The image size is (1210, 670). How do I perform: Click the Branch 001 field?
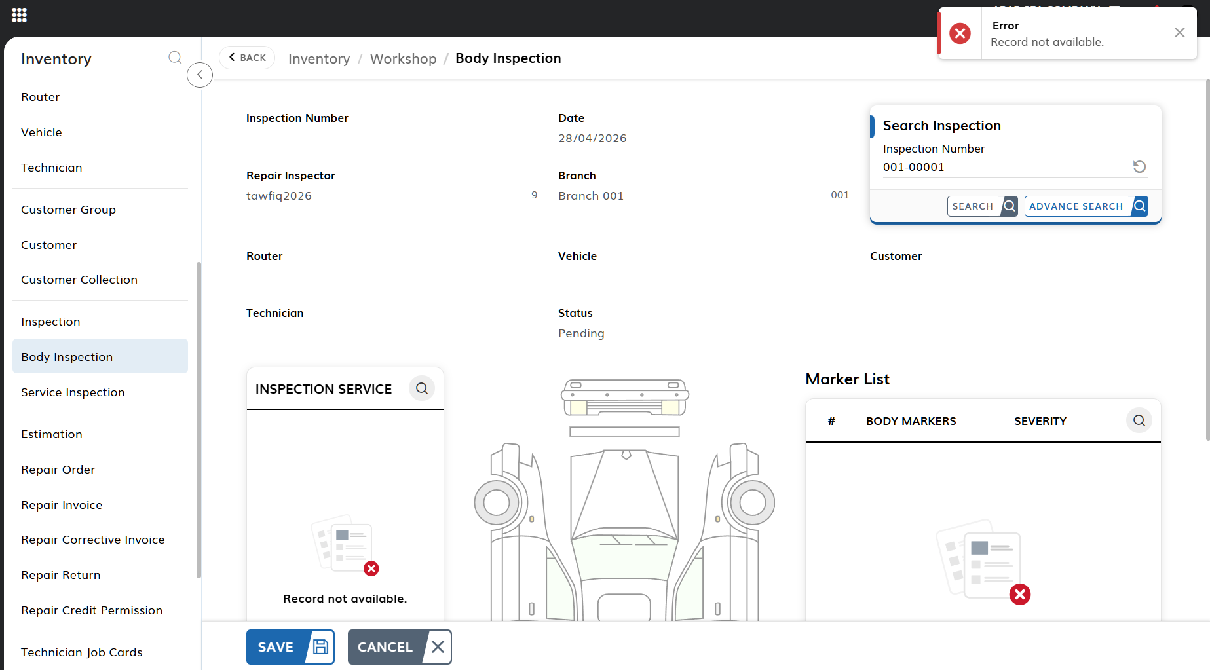tap(704, 196)
